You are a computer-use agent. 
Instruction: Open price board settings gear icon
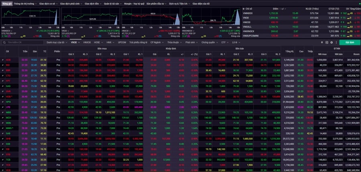[x=332, y=42]
